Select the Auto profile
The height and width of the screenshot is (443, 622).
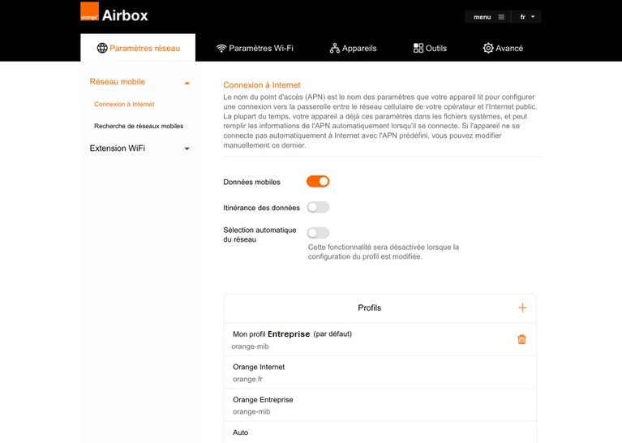coord(380,432)
